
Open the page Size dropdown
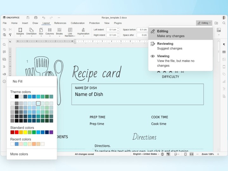(x=41, y=32)
